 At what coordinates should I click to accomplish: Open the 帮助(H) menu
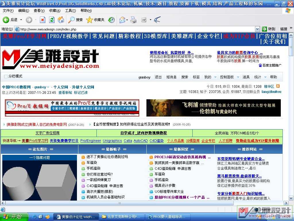[86, 11]
